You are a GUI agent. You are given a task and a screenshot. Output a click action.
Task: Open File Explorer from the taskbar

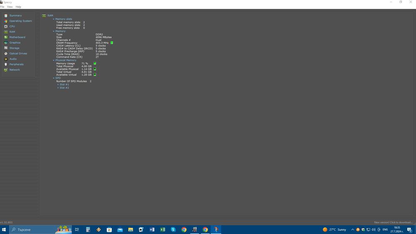point(131,229)
